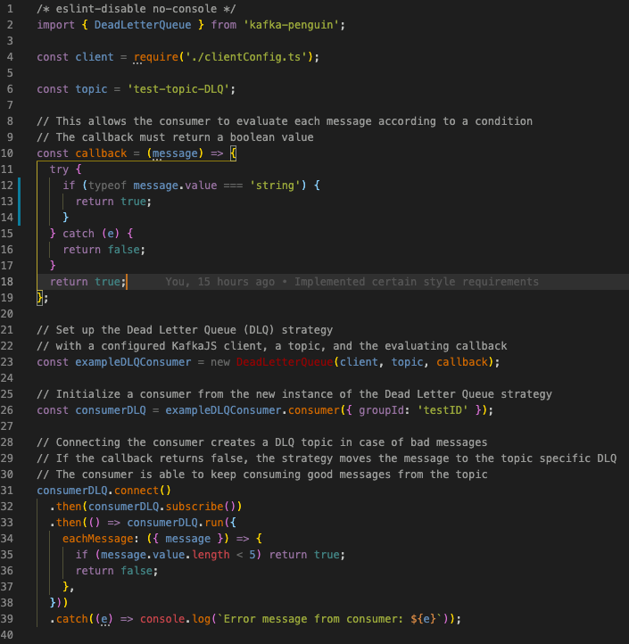Screen dimensions: 629x644
Task: Click 'return false;' on line 16
Action: [x=104, y=249]
